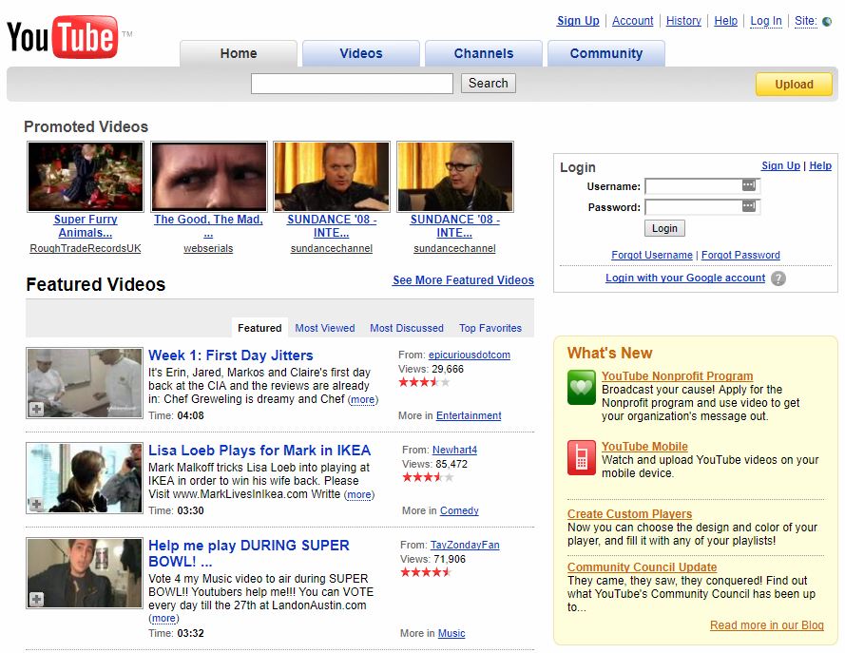This screenshot has width=845, height=653.
Task: Open the Community tab
Action: click(606, 53)
